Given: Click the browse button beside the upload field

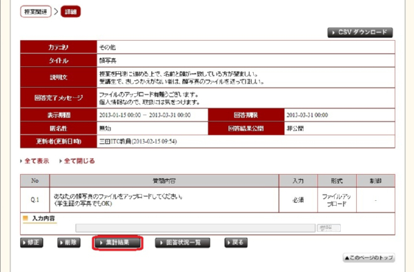Looking at the screenshot, I should tap(328, 228).
